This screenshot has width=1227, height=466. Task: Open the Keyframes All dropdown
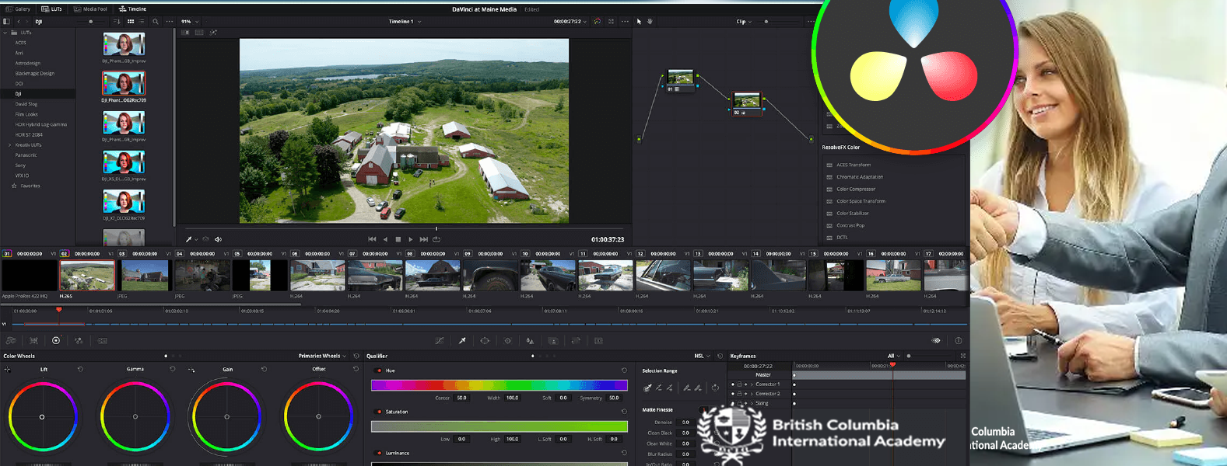[x=893, y=356]
